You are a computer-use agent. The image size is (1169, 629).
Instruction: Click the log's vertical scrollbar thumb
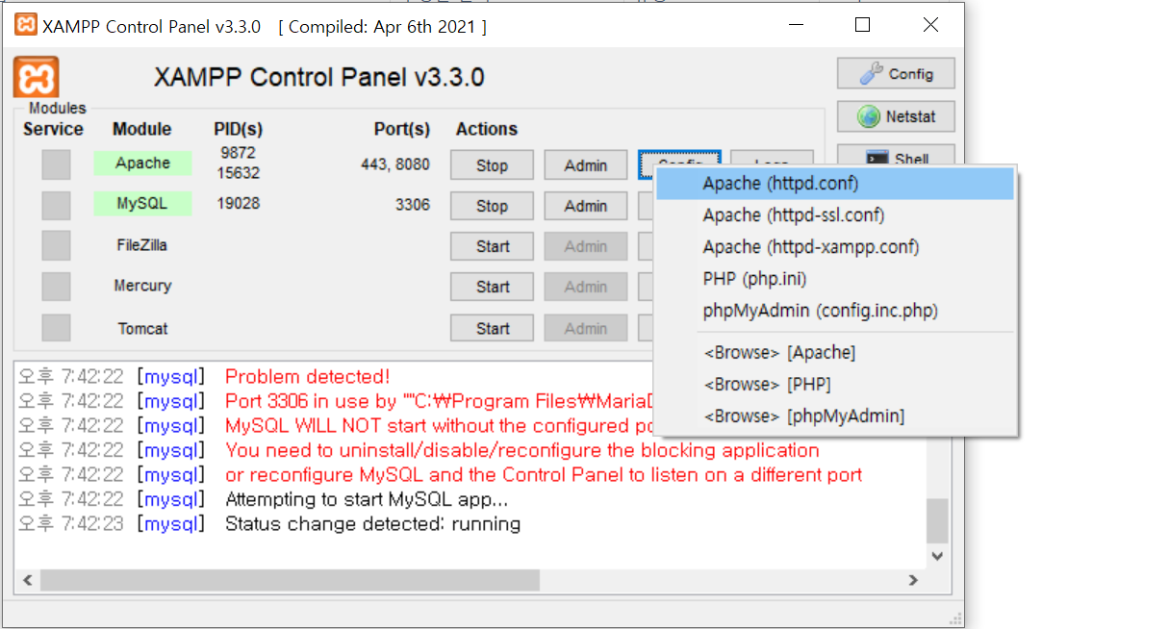936,520
